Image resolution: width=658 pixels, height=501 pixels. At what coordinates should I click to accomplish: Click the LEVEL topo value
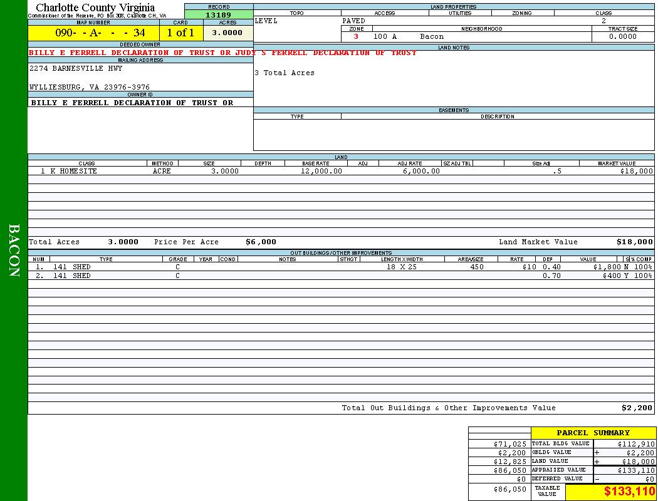(266, 21)
